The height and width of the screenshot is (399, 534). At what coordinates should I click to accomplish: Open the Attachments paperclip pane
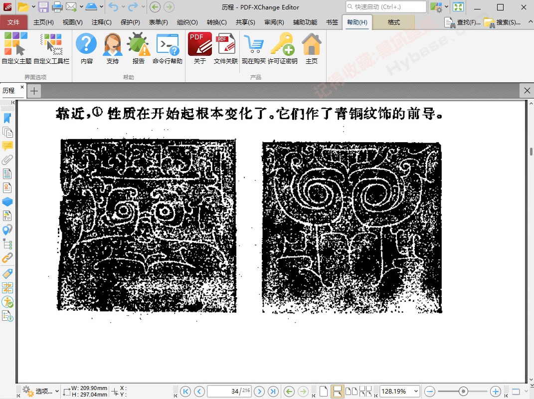click(7, 160)
